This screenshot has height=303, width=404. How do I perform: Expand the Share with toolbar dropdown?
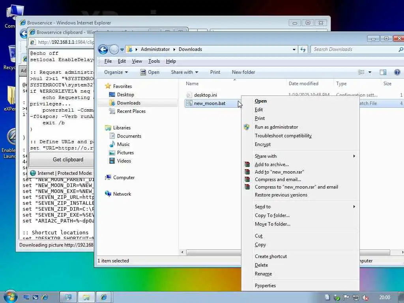click(x=185, y=72)
